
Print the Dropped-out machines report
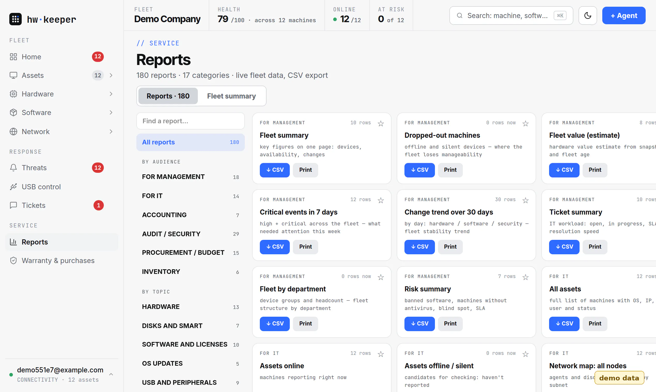(x=450, y=170)
